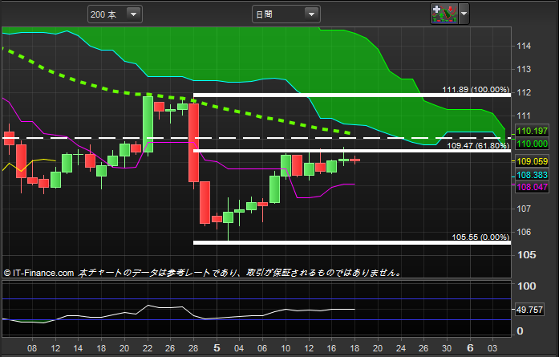Screen dimensions: 559x357
Task: Click the date 28 on the time axis
Action: (192, 348)
